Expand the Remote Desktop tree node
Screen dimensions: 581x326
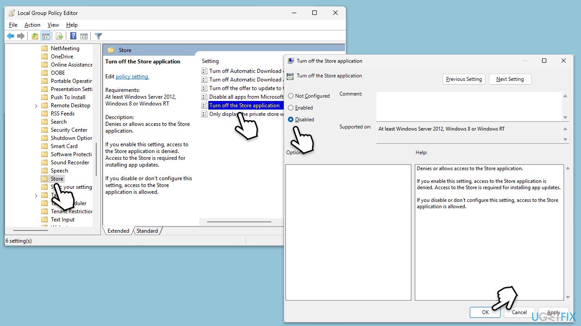[x=36, y=105]
